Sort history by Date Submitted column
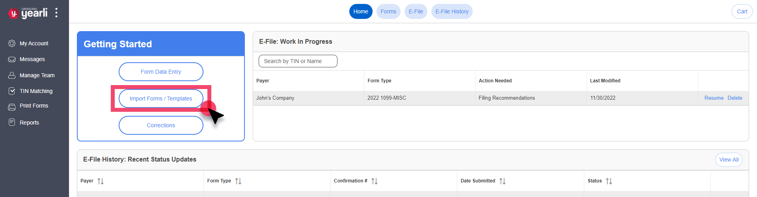Image resolution: width=757 pixels, height=197 pixels. tap(502, 181)
